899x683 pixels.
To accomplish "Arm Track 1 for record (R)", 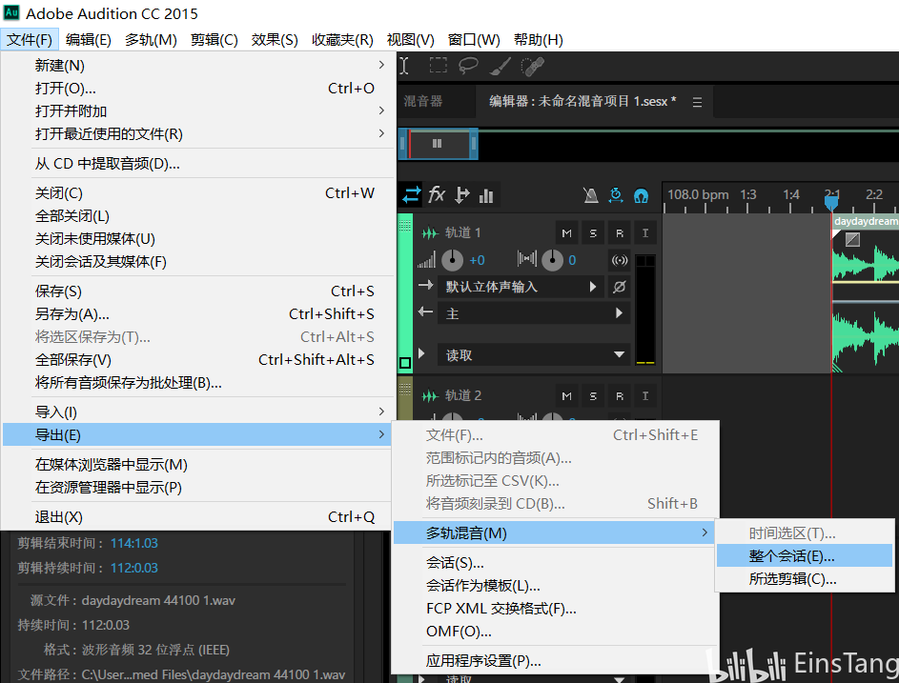I will 620,233.
